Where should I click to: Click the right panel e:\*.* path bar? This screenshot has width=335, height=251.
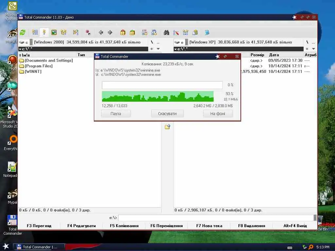(238, 49)
